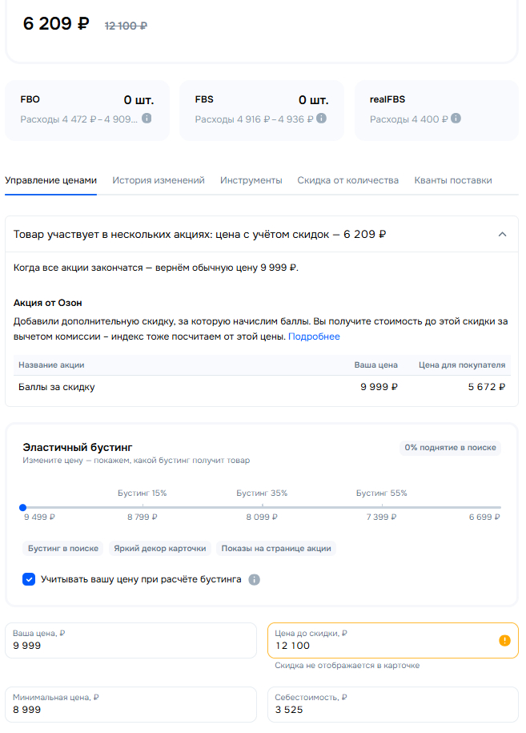Click 'Акция от Озон' heading
Viewport: 526px width, 733px height.
[x=48, y=303]
